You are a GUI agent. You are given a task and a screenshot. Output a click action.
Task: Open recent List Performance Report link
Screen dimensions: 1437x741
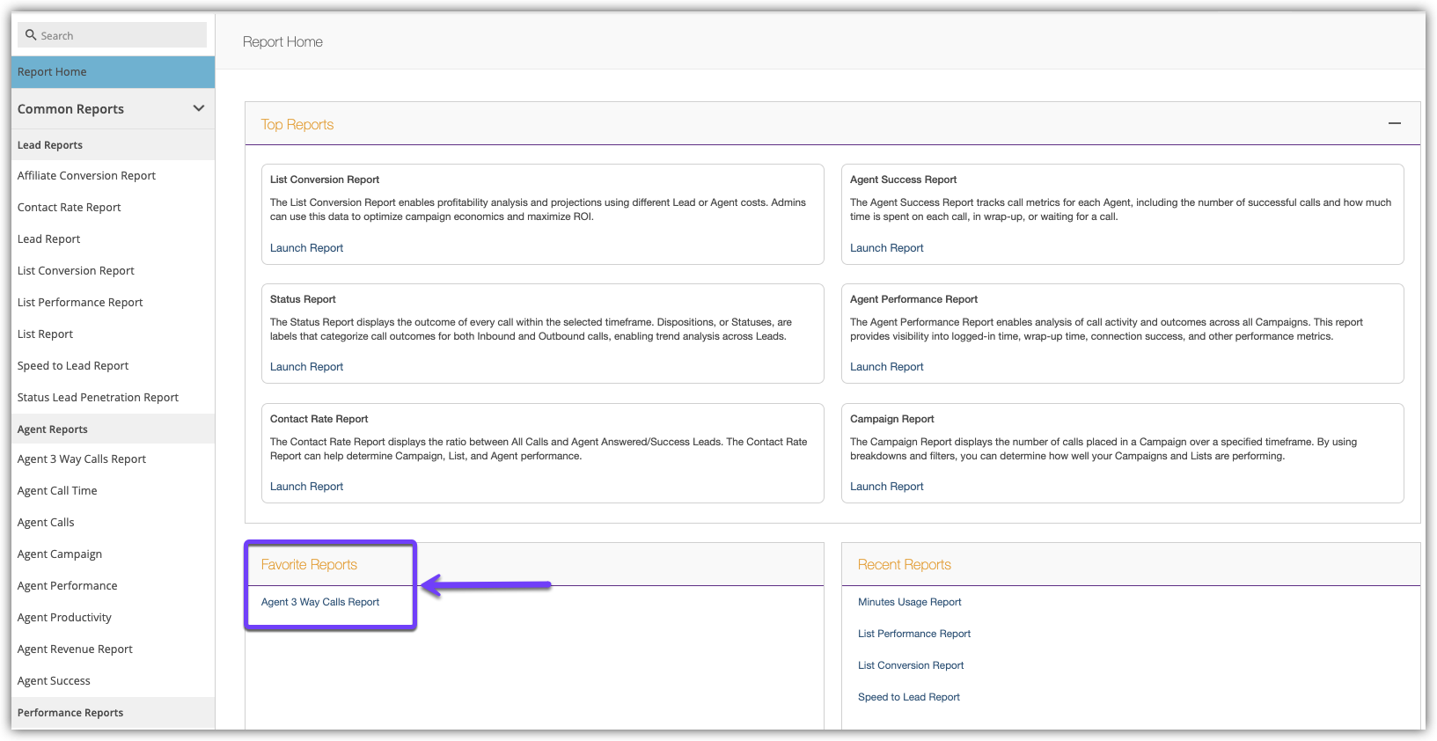click(913, 634)
